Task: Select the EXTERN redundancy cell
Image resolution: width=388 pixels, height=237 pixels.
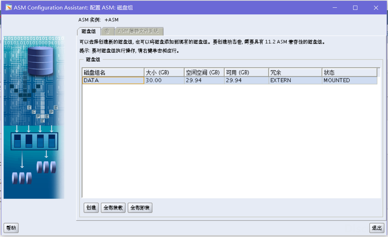Action: [295, 81]
